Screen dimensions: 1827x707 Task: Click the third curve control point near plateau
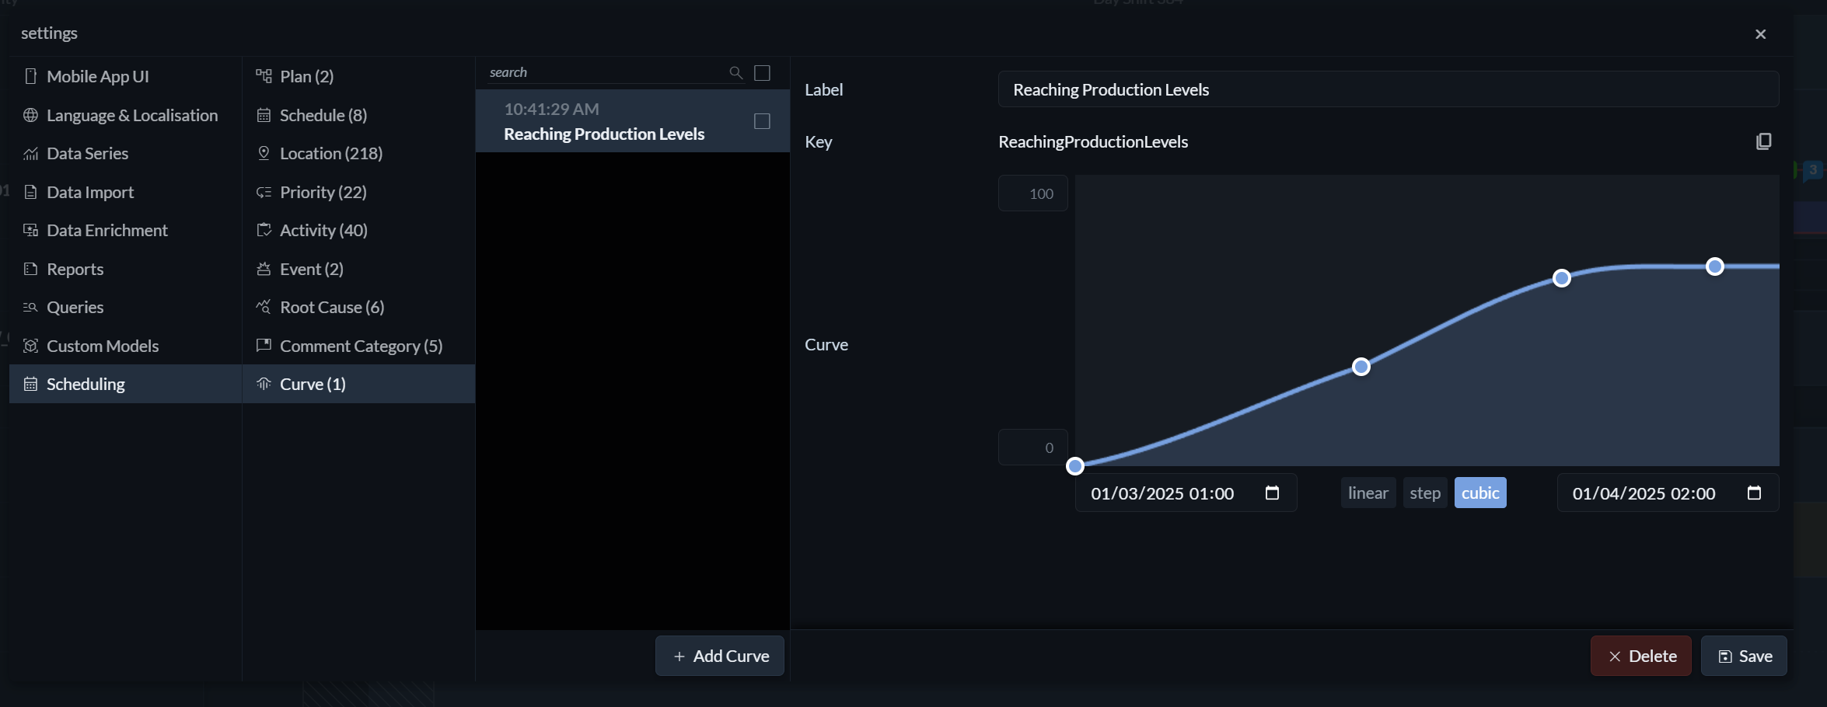coord(1562,278)
